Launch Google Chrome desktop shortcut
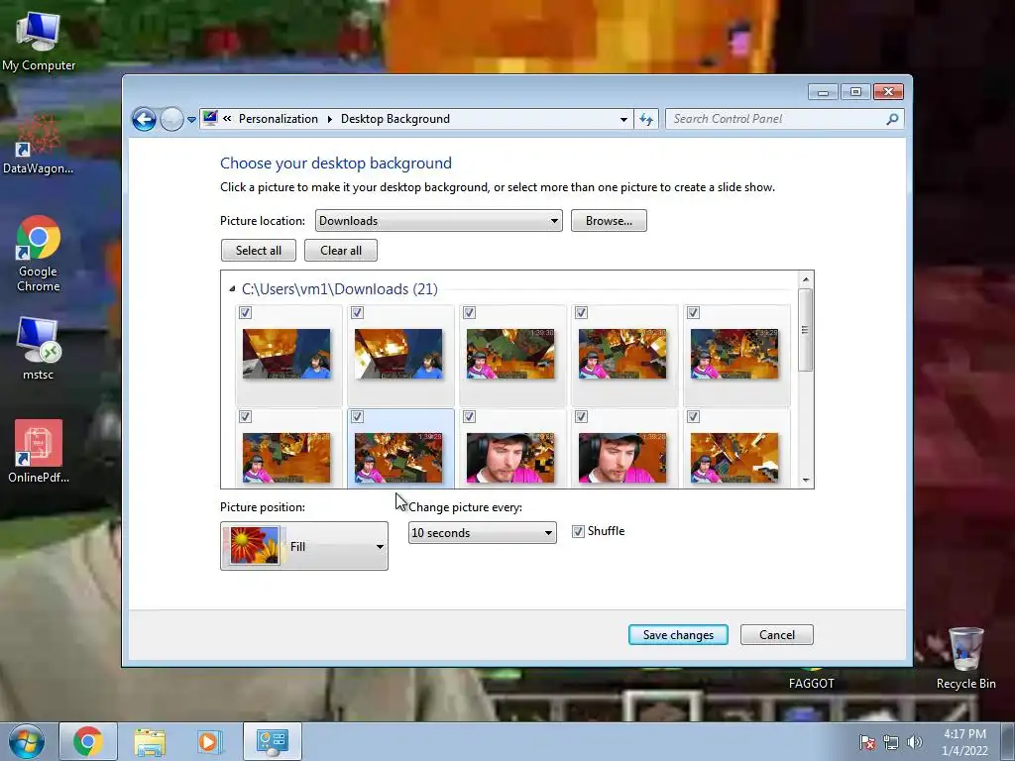Viewport: 1015px width, 761px height. [39, 254]
